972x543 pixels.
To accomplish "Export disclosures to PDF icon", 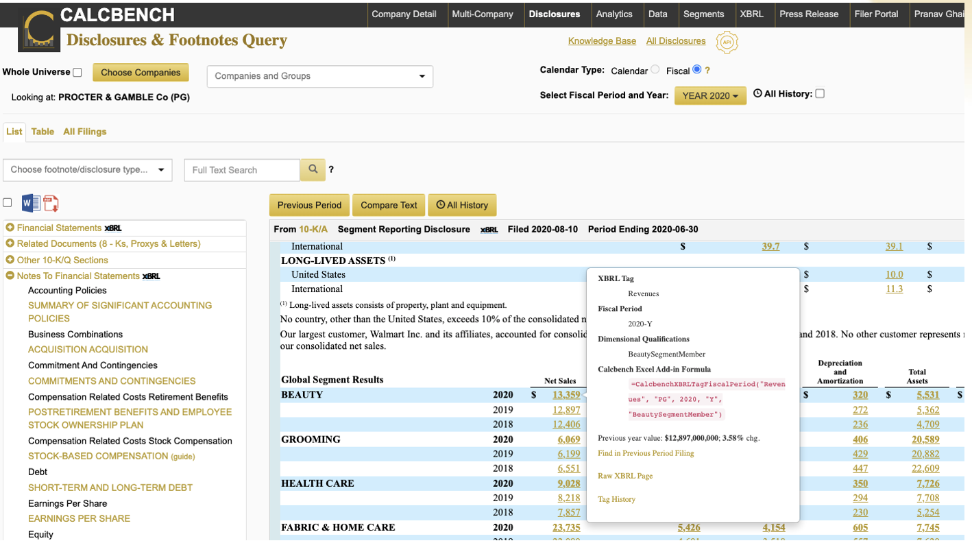I will click(x=51, y=203).
